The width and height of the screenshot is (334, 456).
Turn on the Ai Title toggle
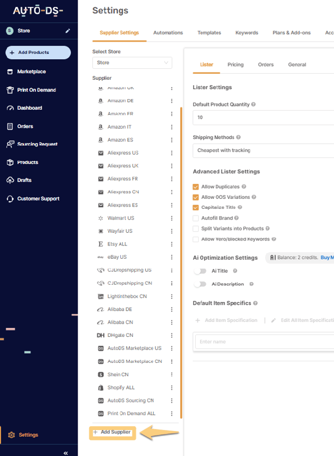pos(200,271)
